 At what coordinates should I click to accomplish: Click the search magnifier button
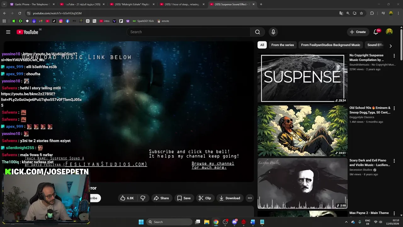click(x=258, y=32)
